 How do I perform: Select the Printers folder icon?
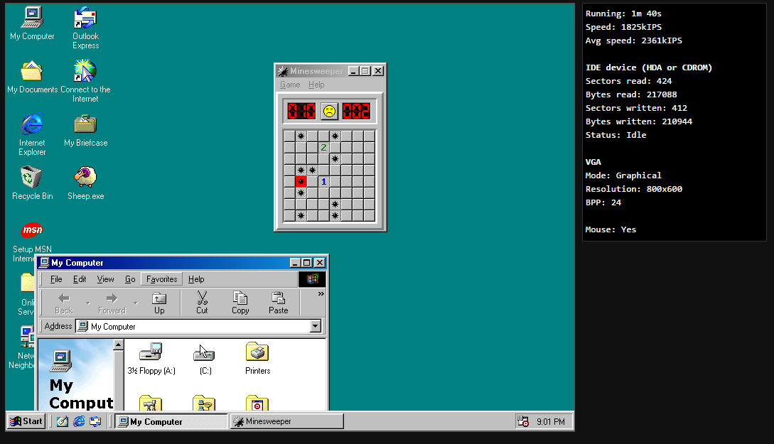click(x=257, y=359)
